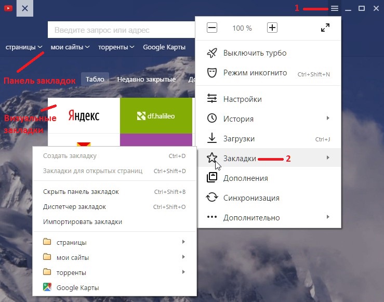Open the История submenu entry
Image resolution: width=384 pixels, height=302 pixels.
[x=269, y=119]
